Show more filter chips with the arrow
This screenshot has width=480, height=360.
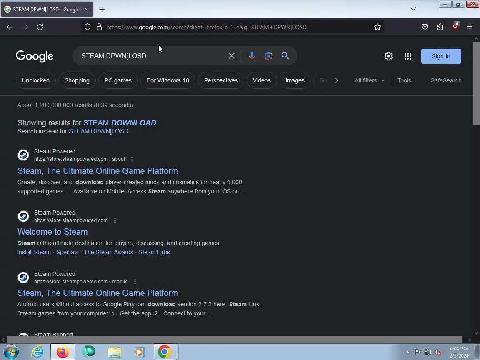(x=337, y=80)
